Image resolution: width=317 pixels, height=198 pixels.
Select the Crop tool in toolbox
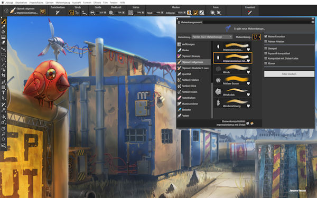(4, 75)
